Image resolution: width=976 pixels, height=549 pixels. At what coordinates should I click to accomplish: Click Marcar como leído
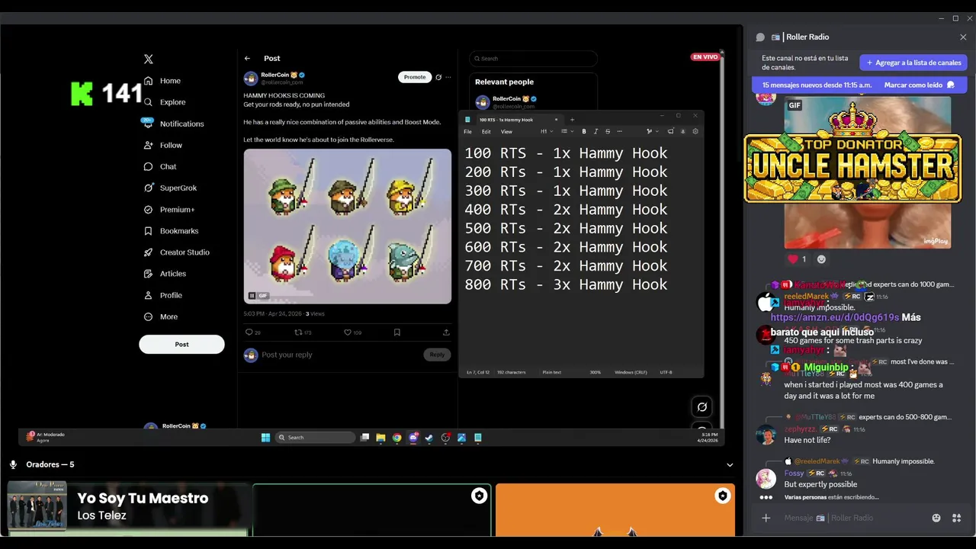click(920, 85)
